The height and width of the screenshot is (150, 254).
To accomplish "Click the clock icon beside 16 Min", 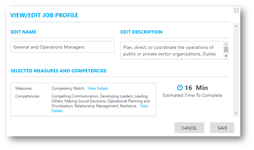I will tap(180, 88).
